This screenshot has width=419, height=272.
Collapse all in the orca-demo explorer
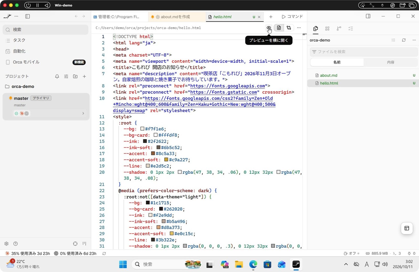click(393, 40)
